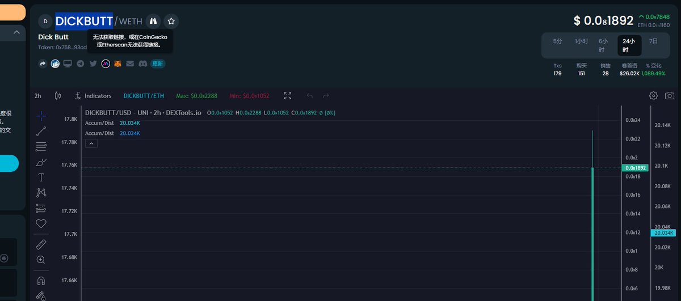Click the 销售 28 sells statistic
This screenshot has height=301, width=681.
[605, 69]
